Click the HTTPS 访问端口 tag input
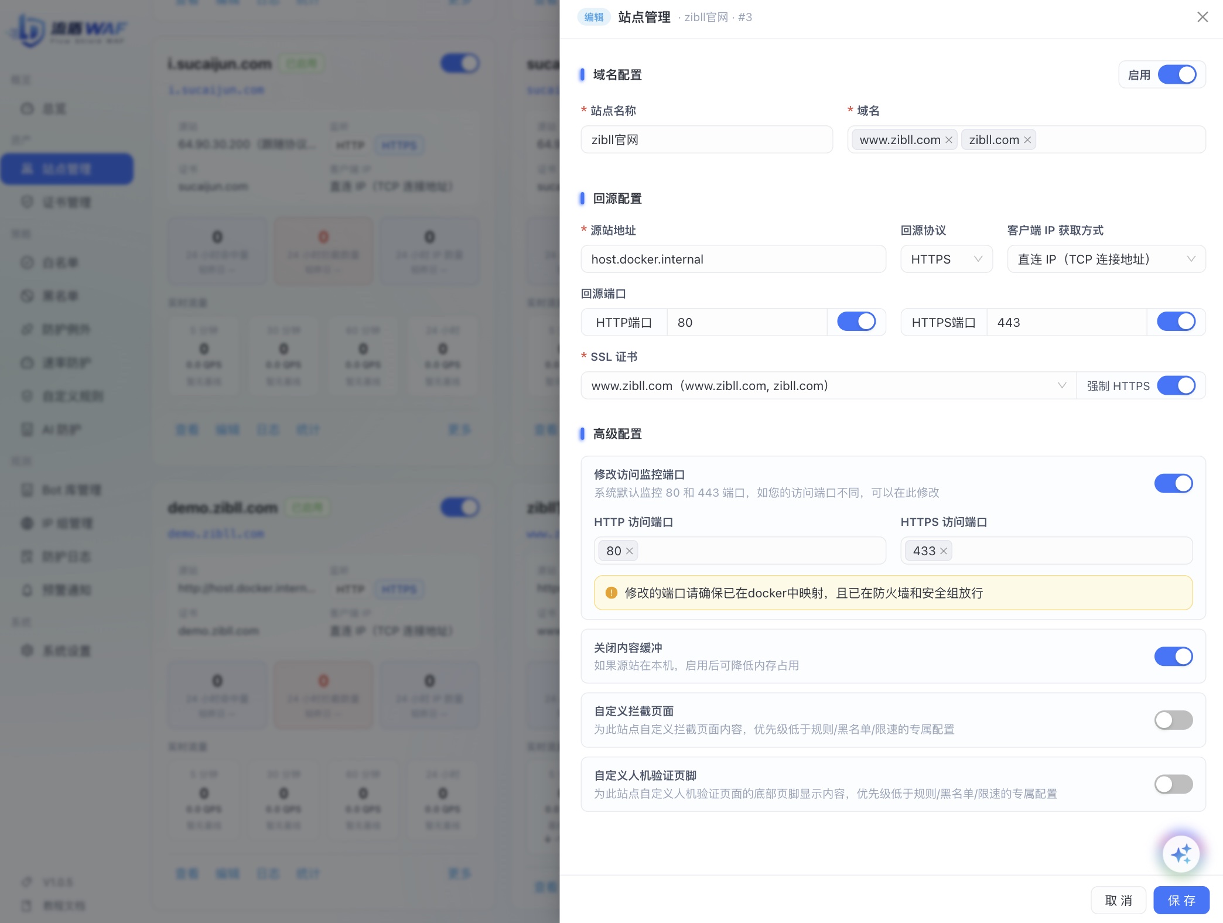 click(x=1046, y=551)
